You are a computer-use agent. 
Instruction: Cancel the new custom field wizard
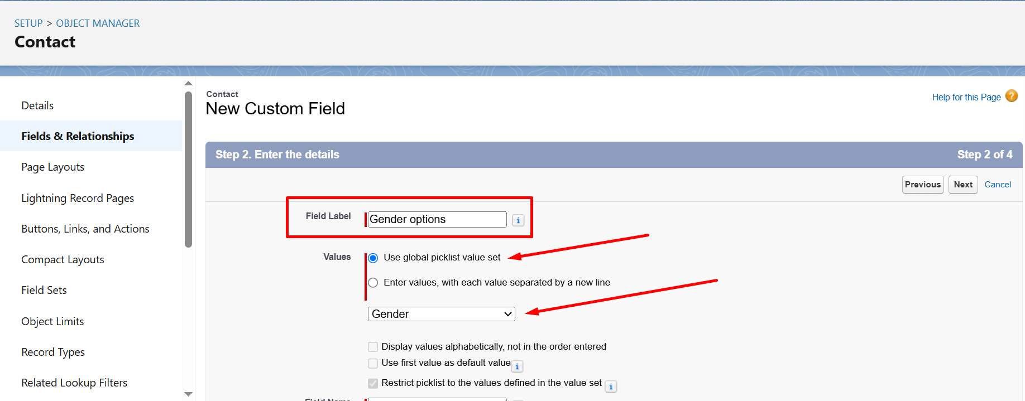[998, 185]
